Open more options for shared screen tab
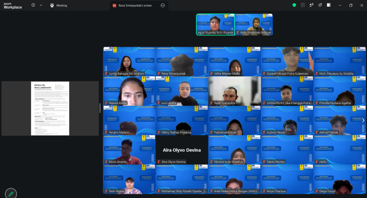This screenshot has height=198, width=367. 162,5
